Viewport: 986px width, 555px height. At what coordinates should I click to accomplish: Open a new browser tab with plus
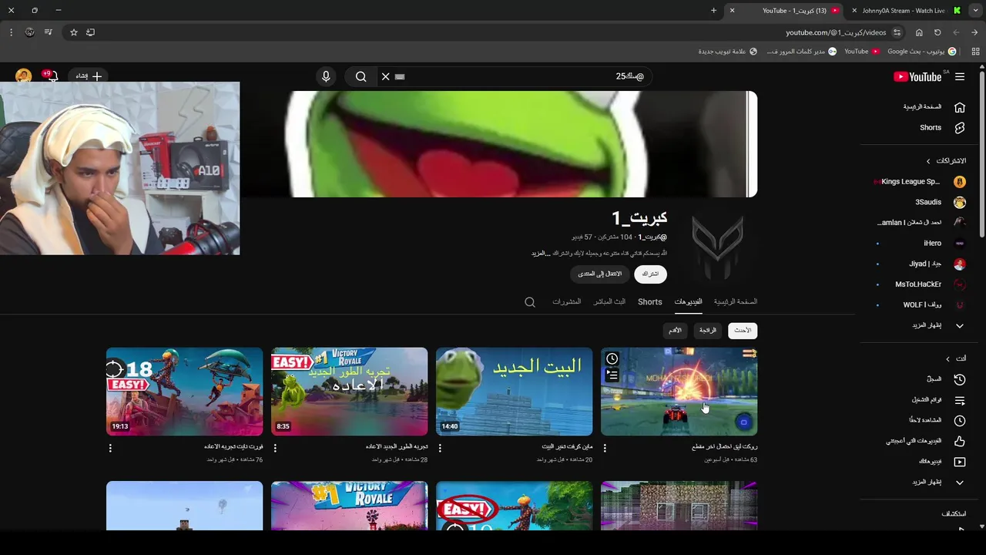tap(713, 11)
